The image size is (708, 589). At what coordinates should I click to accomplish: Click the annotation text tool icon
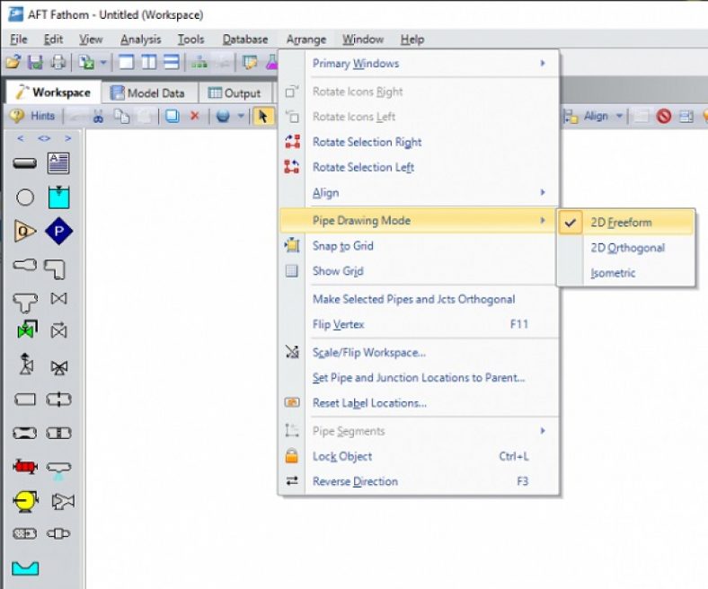pyautogui.click(x=58, y=163)
